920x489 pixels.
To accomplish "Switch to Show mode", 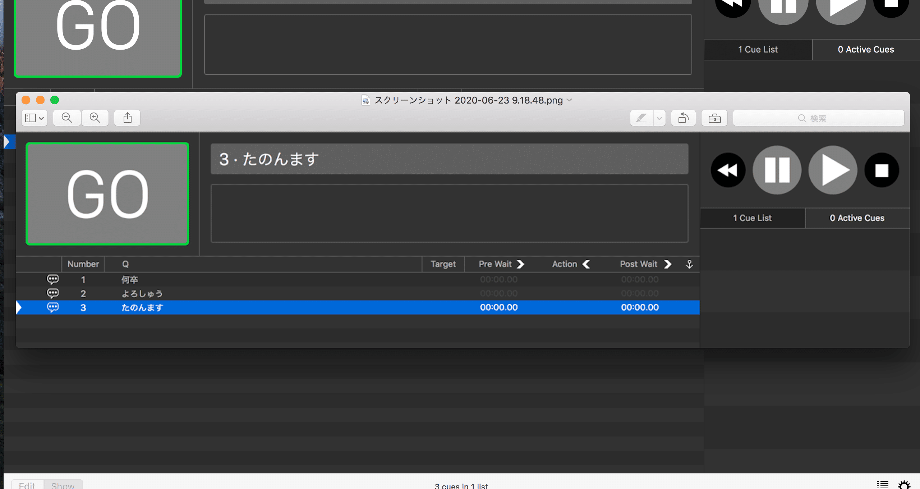I will click(63, 485).
